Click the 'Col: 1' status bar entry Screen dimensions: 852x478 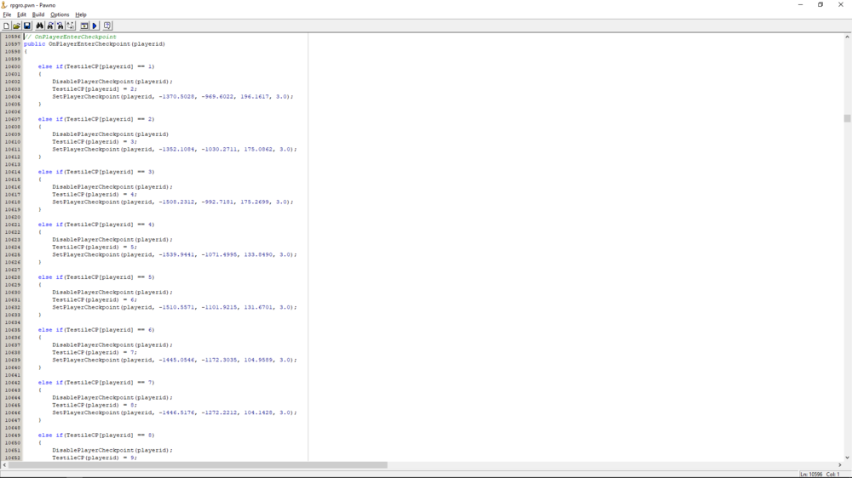click(x=833, y=475)
